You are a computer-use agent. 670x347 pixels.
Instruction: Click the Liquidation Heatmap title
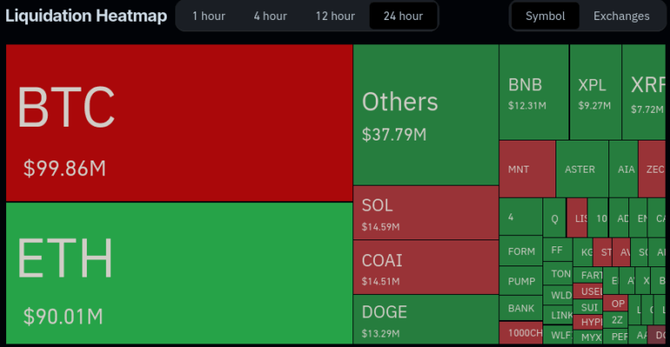pos(87,16)
